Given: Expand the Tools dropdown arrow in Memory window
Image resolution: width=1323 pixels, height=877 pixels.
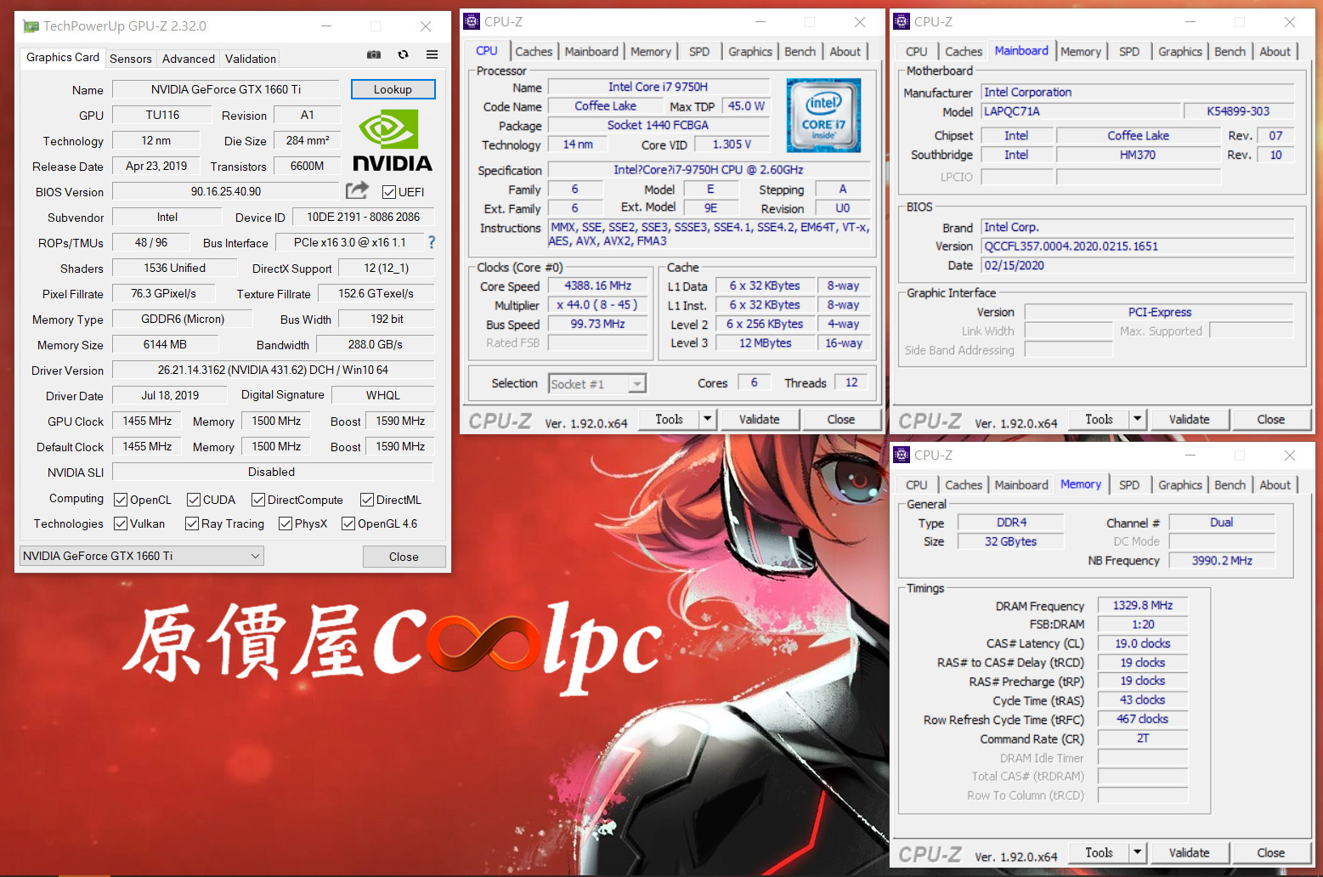Looking at the screenshot, I should click(x=1138, y=852).
